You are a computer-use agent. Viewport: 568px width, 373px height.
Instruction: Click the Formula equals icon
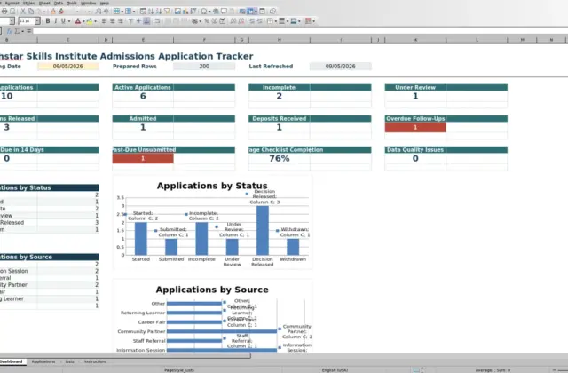pos(28,31)
